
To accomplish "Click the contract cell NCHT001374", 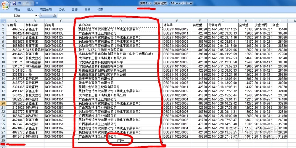I will point(61,95).
